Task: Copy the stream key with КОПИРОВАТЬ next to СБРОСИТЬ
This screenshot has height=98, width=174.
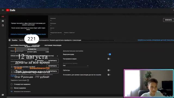Action: (52, 61)
